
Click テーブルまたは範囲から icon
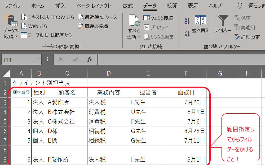[x=24, y=35]
